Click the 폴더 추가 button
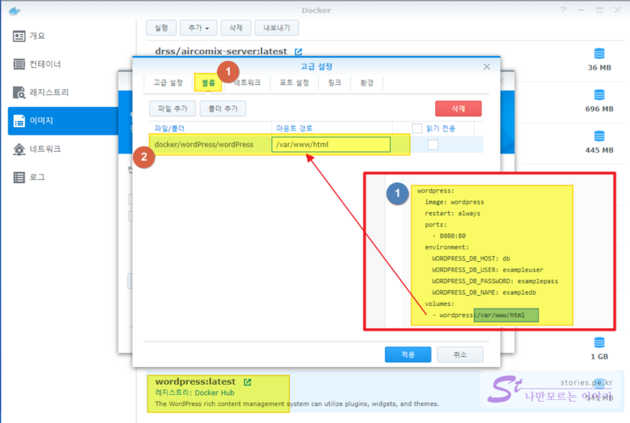The width and height of the screenshot is (630, 423). coord(223,109)
